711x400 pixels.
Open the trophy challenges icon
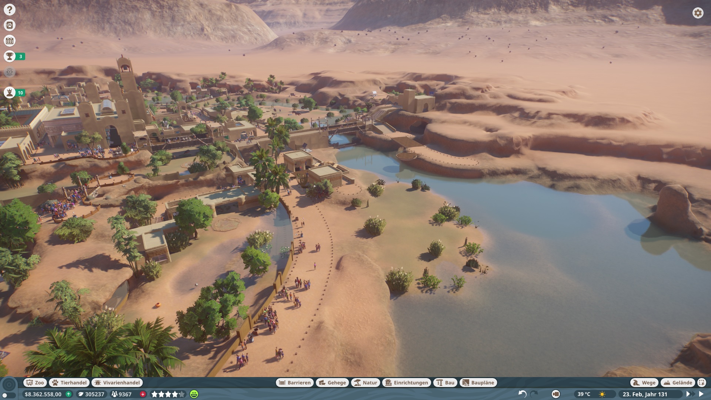pos(10,56)
